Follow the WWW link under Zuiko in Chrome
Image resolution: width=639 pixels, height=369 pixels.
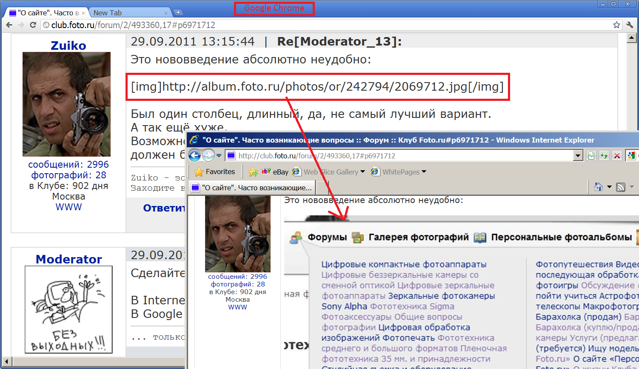pos(68,207)
